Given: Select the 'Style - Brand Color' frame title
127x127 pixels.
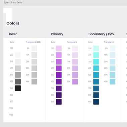Looking at the screenshot, I should (x=13, y=2).
